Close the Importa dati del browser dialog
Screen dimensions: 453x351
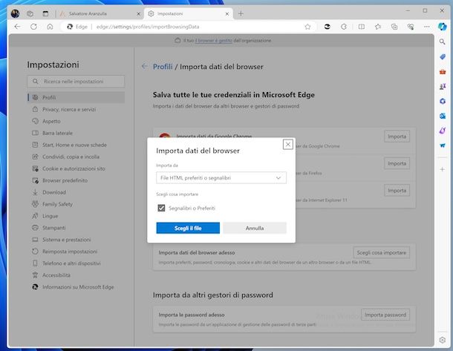point(287,144)
